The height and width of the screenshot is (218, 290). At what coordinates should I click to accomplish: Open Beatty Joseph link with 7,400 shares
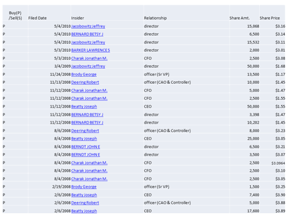click(84, 195)
